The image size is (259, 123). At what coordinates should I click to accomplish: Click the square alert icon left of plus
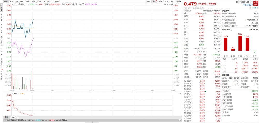255,8
